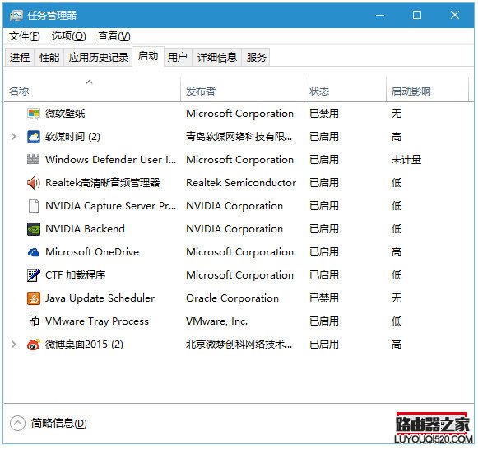Click 已启用 status of 微博桌面2015
The height and width of the screenshot is (450, 478).
point(324,345)
